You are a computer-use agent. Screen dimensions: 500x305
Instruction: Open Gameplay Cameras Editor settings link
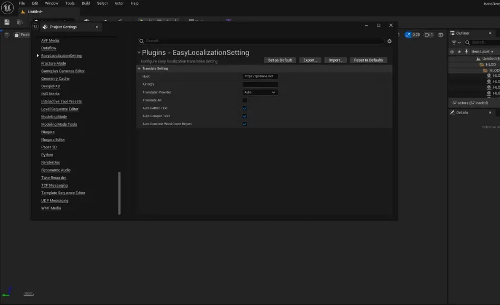coord(63,71)
